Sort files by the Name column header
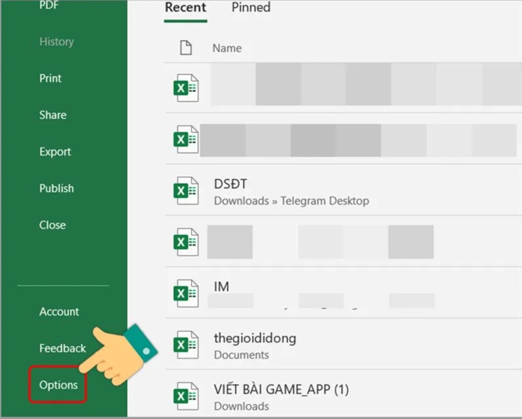 pos(227,48)
